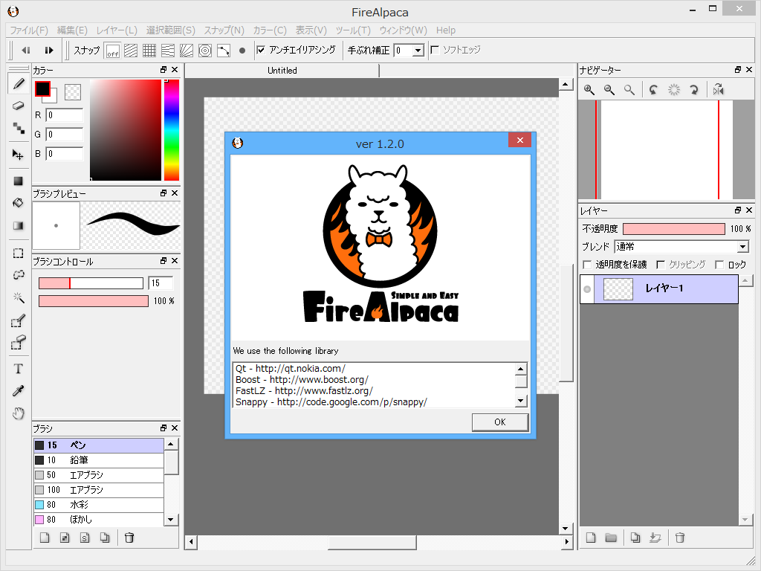This screenshot has width=761, height=571.
Task: Select the Bucket tool
Action: point(19,203)
